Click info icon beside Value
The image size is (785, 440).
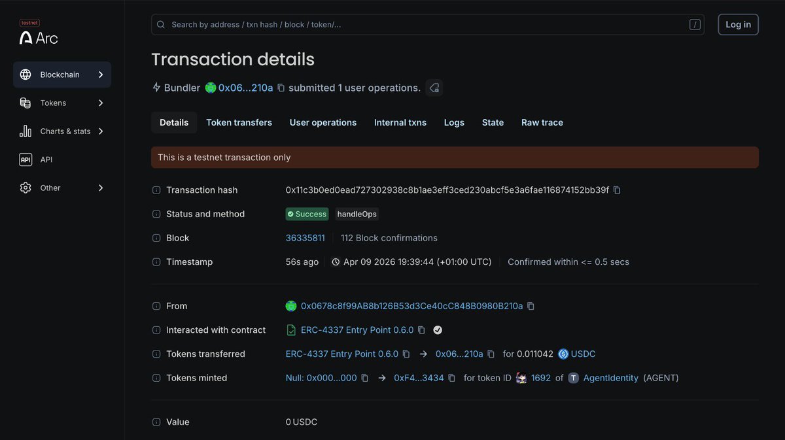click(156, 422)
